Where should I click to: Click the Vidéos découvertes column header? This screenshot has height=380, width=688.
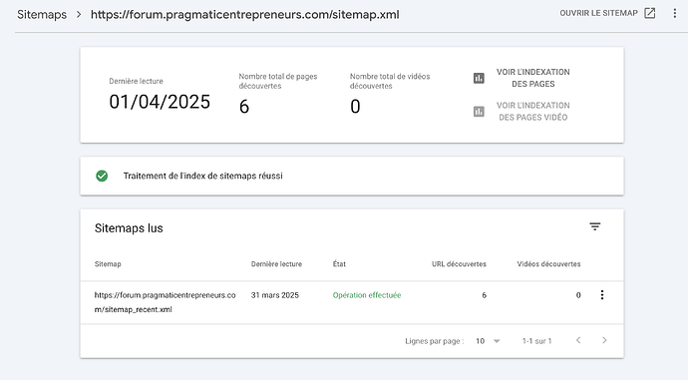point(548,264)
